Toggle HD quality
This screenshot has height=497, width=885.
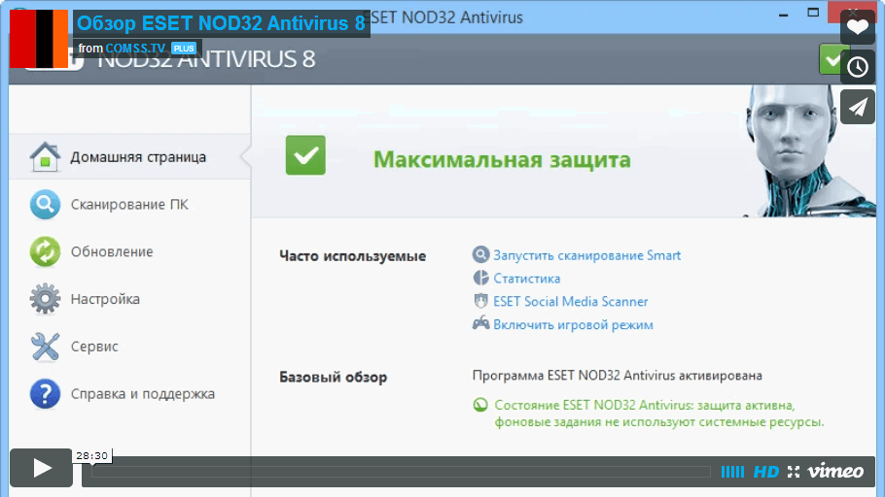pyautogui.click(x=766, y=472)
